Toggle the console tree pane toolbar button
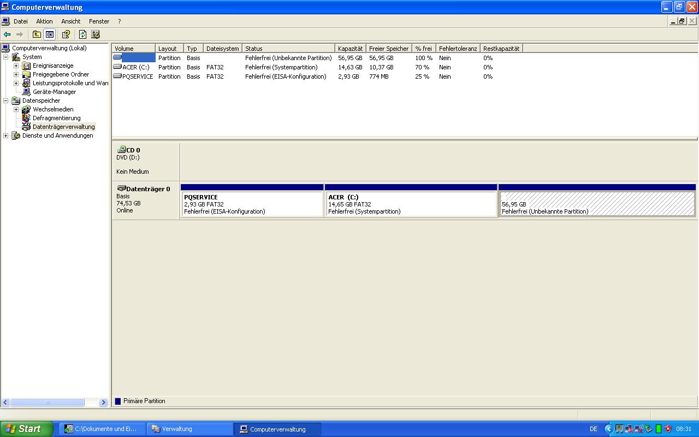Screen dimensions: 699x437 (50, 34)
